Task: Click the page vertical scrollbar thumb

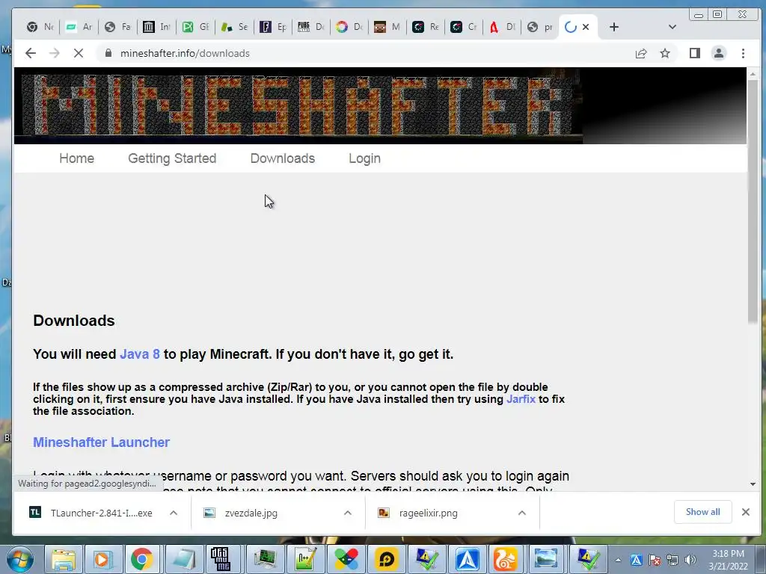Action: tap(753, 201)
